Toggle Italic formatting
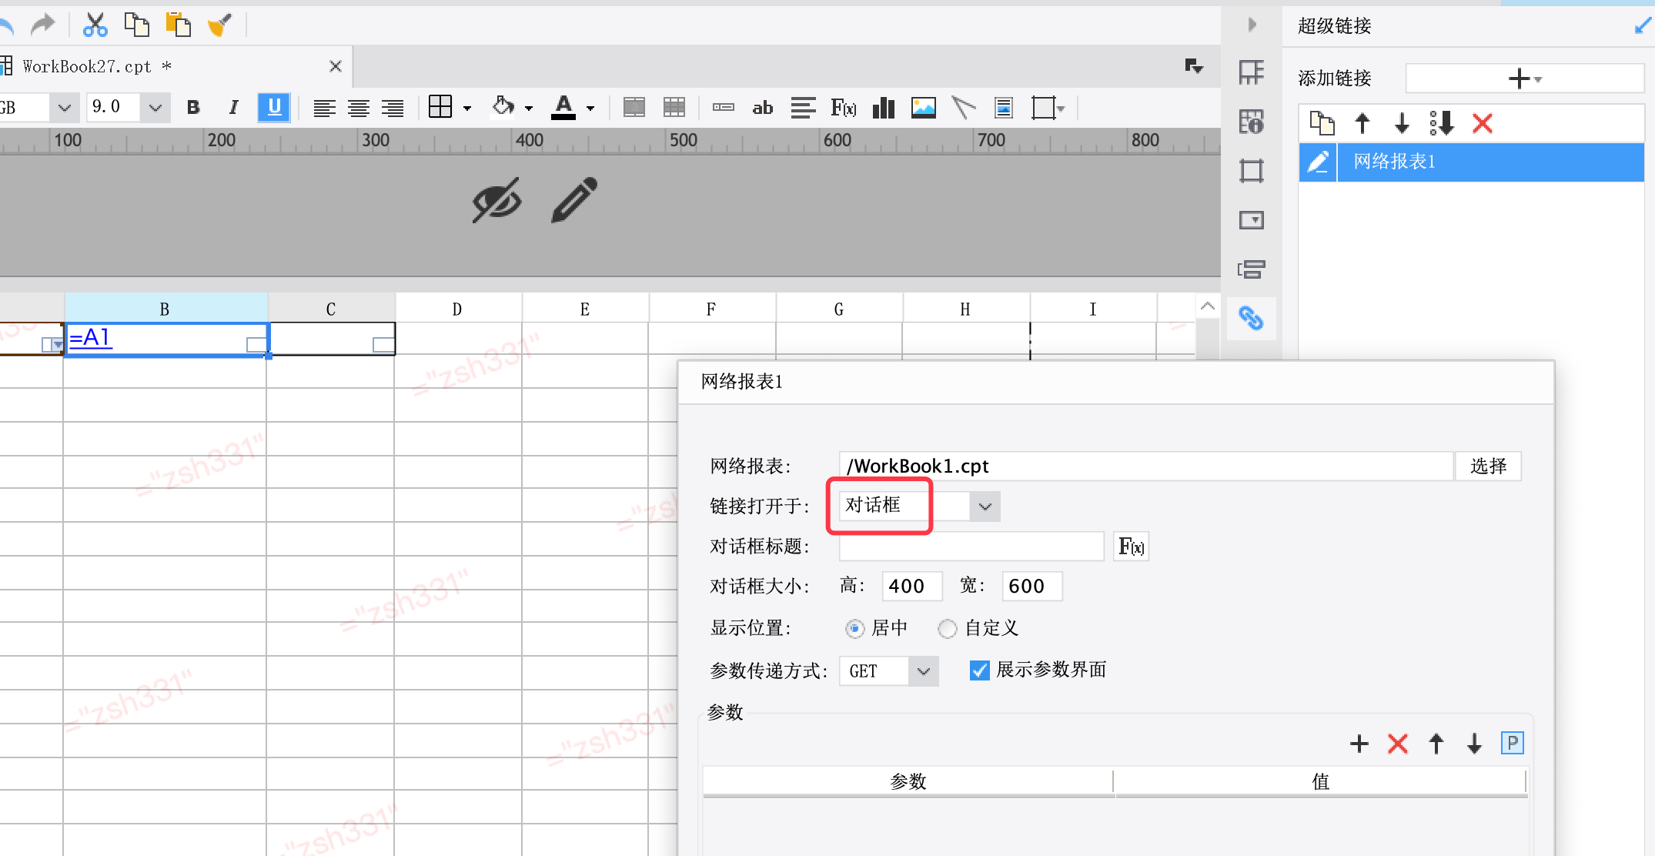 point(233,107)
